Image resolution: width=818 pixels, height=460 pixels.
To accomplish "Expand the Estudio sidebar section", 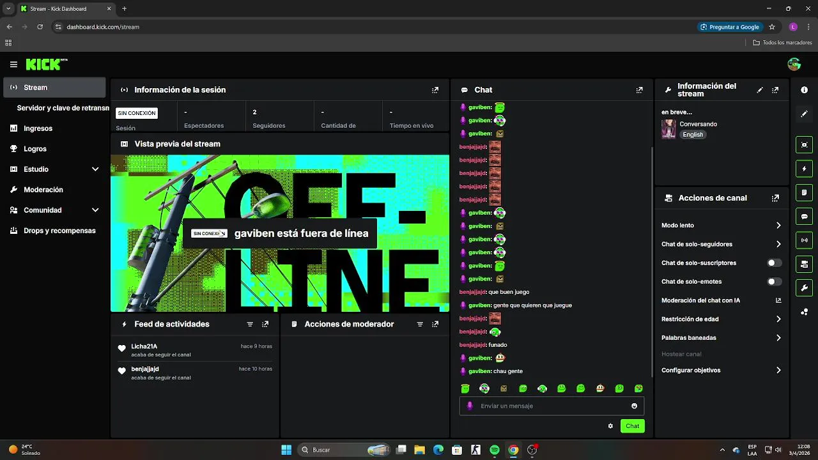I will pyautogui.click(x=95, y=169).
